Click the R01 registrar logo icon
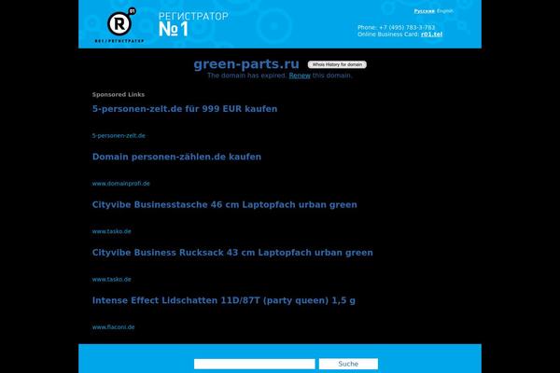Screen dimensions: 560x373 coord(119,24)
